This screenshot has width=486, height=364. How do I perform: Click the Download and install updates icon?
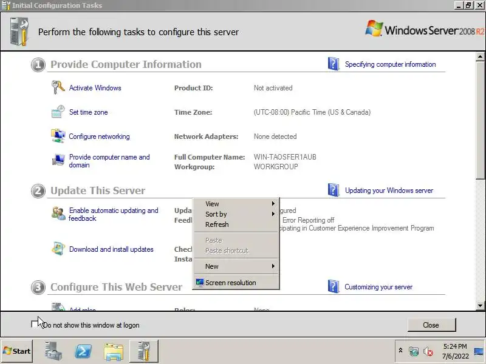(x=58, y=249)
